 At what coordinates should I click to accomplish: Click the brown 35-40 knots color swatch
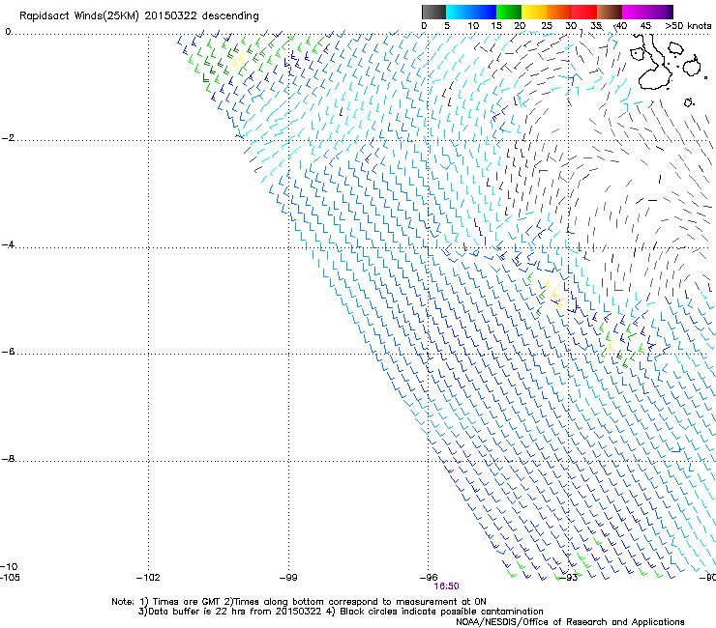click(x=610, y=12)
